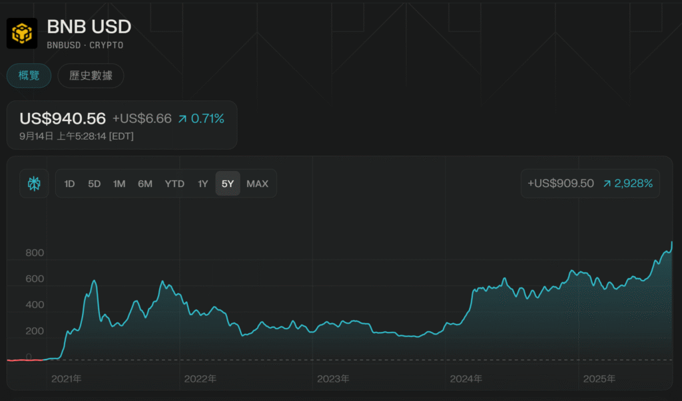The width and height of the screenshot is (682, 401).
Task: Click the 400 y-axis label
Action: tap(35, 305)
